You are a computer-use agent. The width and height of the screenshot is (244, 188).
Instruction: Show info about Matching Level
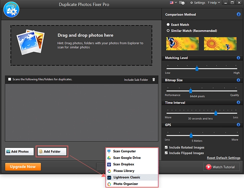tap(238, 58)
